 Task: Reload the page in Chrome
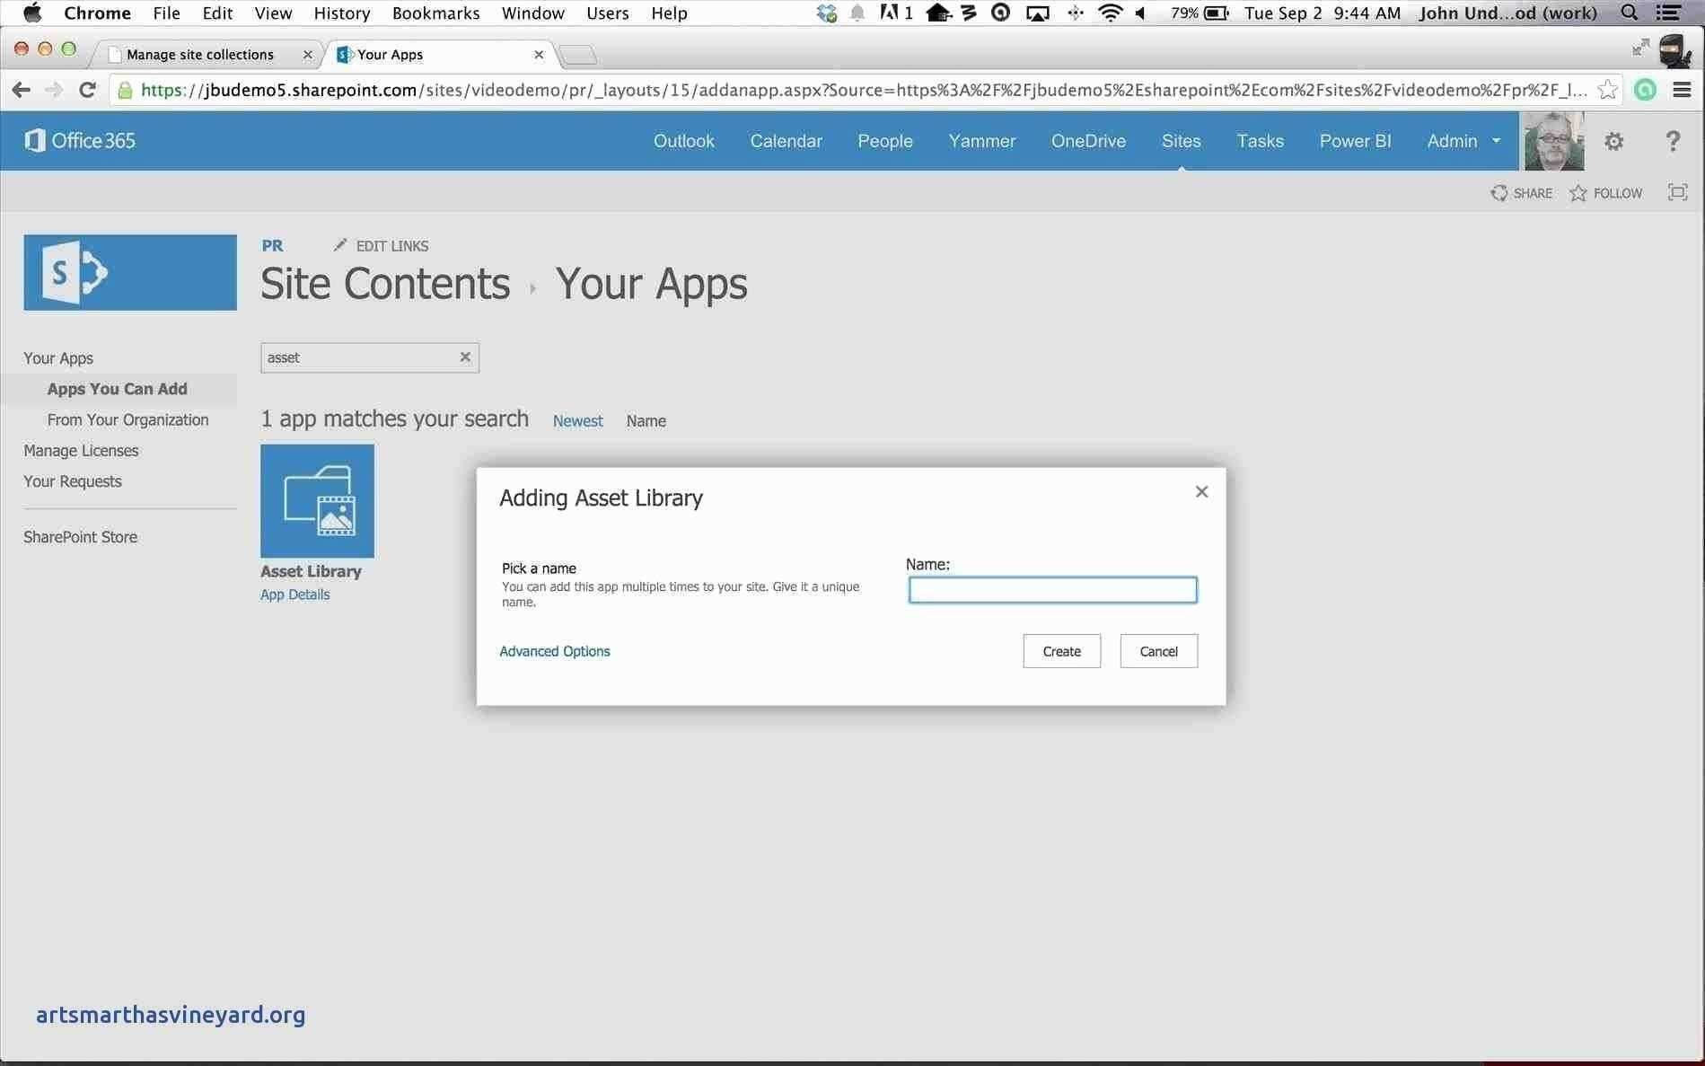[87, 90]
